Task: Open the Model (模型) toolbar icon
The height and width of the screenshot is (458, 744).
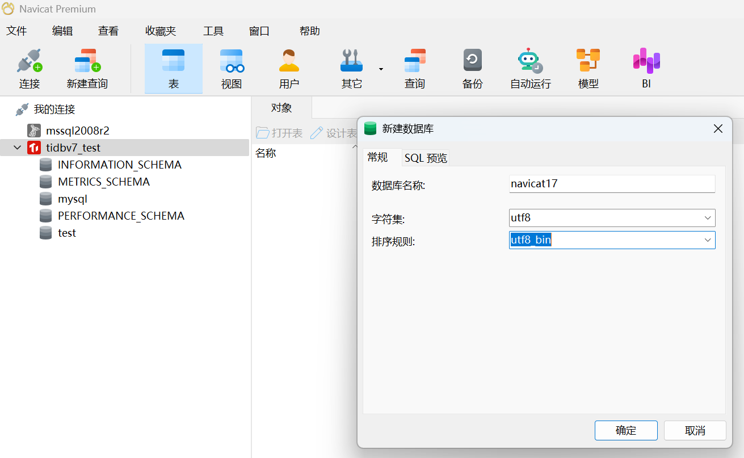Action: 589,60
